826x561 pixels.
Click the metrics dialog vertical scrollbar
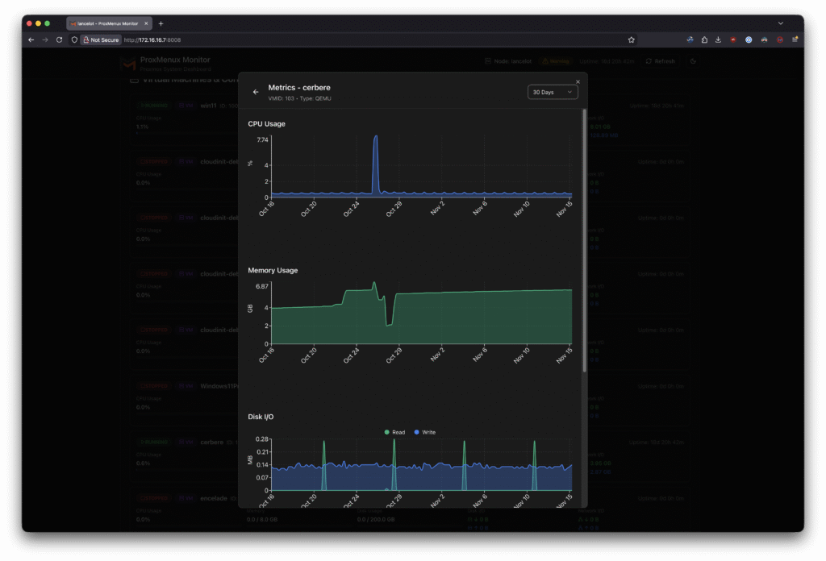585,242
